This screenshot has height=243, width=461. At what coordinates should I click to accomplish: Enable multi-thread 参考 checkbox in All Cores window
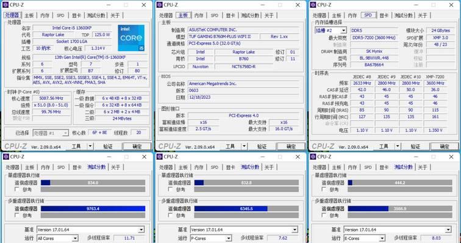[16, 215]
